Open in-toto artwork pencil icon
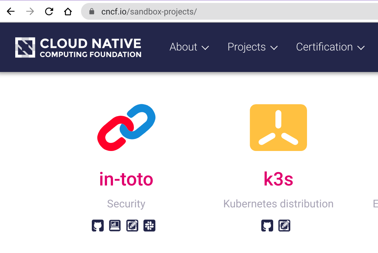Screen dimensions: 378x253 (132, 226)
